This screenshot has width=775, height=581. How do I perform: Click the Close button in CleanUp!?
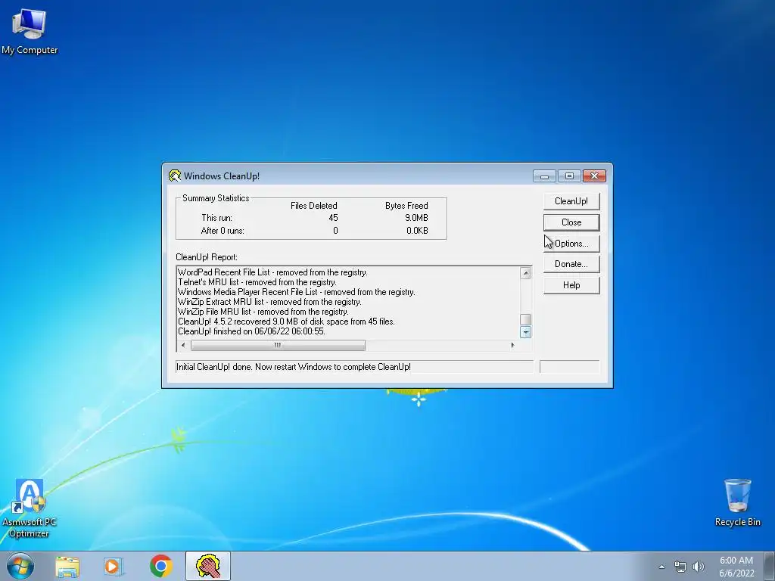[x=571, y=222]
